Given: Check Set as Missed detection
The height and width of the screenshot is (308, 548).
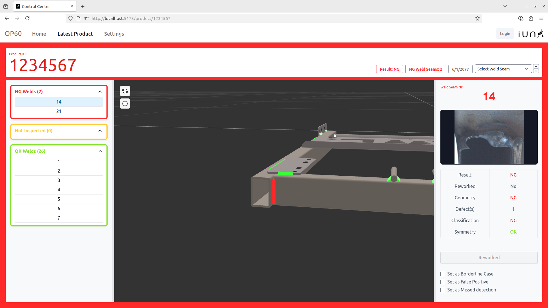Looking at the screenshot, I should 443,290.
